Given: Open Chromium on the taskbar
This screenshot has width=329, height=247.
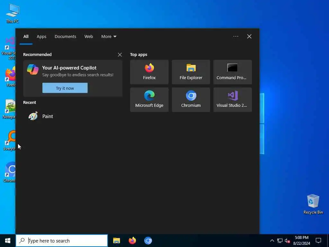Looking at the screenshot, I should [148, 241].
